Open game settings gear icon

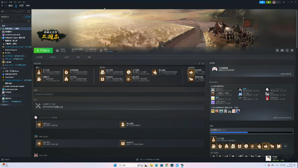pyautogui.click(x=277, y=50)
